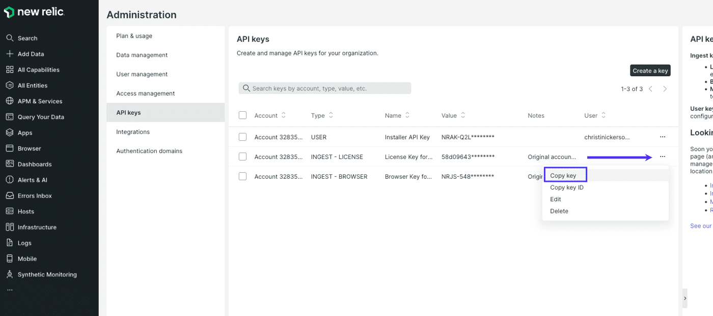The width and height of the screenshot is (713, 316).
Task: Click the New Relic logo
Action: tap(34, 11)
